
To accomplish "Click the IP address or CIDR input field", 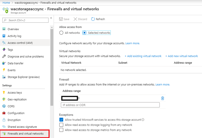I will 110,105.
